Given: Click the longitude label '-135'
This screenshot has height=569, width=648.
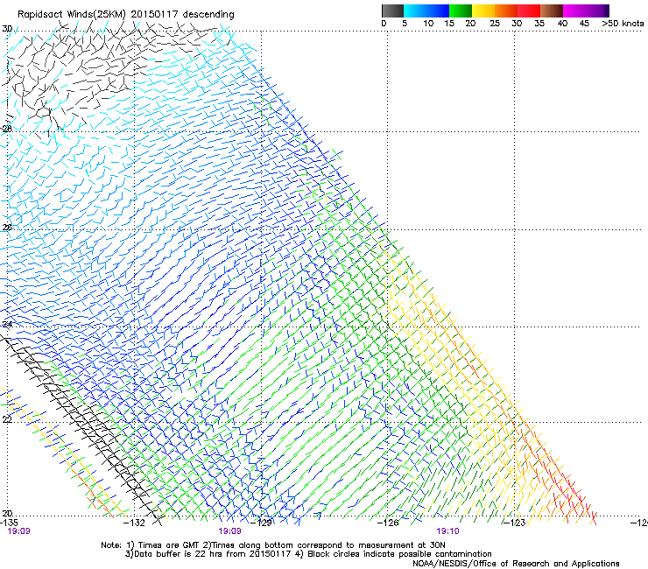Looking at the screenshot, I should (x=9, y=523).
